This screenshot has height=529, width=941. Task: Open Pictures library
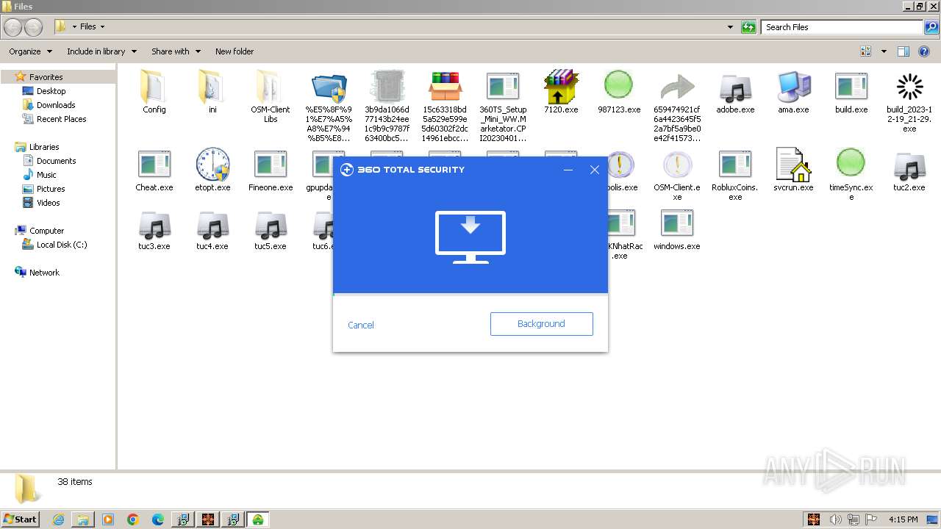51,189
